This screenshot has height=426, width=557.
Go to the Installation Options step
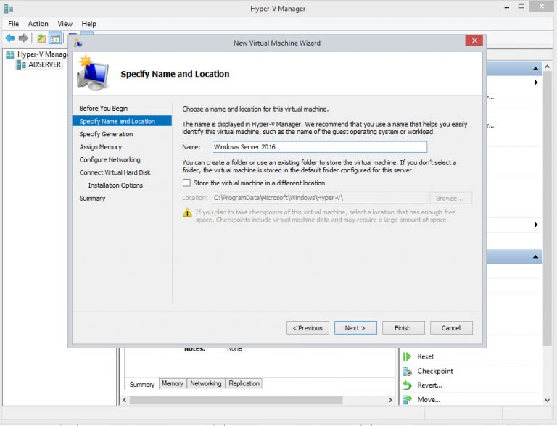coord(115,185)
